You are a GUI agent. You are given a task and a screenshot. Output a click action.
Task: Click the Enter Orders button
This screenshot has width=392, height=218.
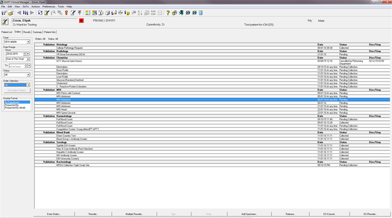[x=54, y=214]
